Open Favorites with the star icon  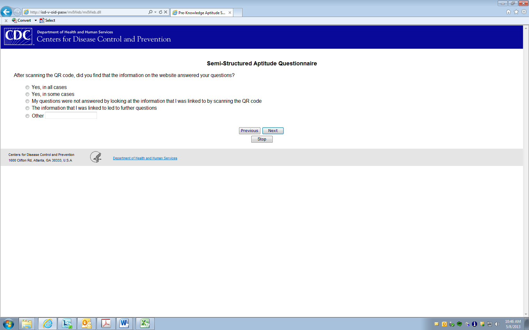(516, 12)
